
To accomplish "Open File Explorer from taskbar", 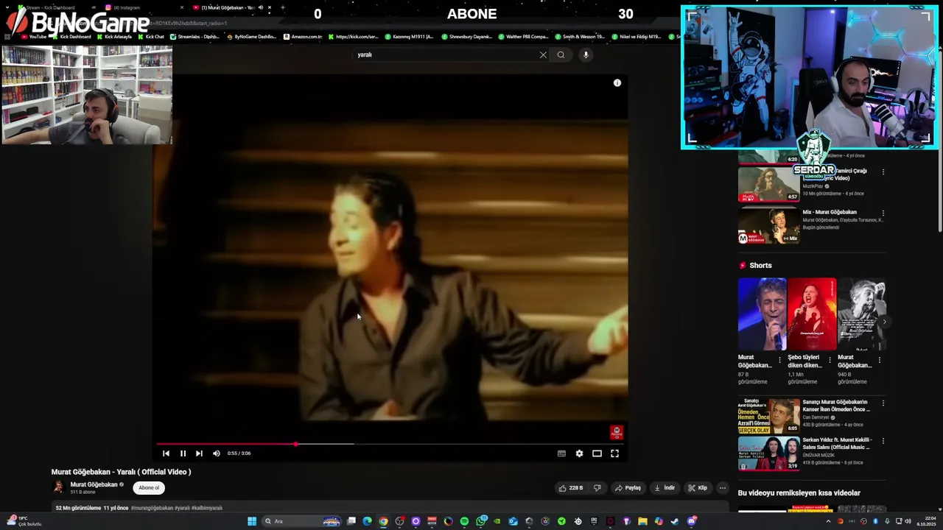I will [x=642, y=521].
